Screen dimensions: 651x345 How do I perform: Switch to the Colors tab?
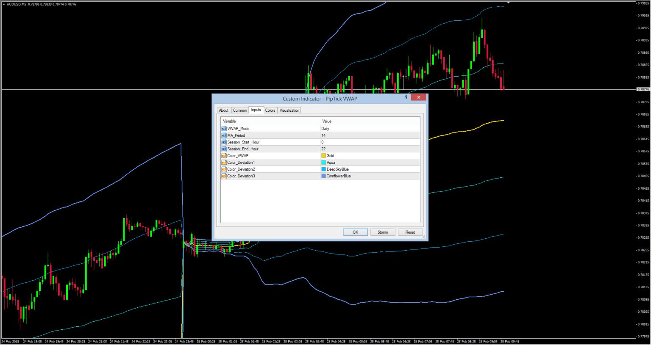[270, 110]
